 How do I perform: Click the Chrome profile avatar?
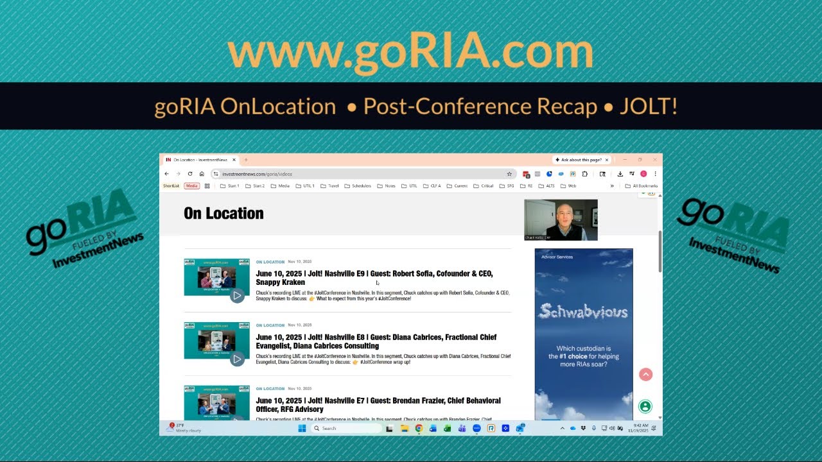tap(643, 174)
